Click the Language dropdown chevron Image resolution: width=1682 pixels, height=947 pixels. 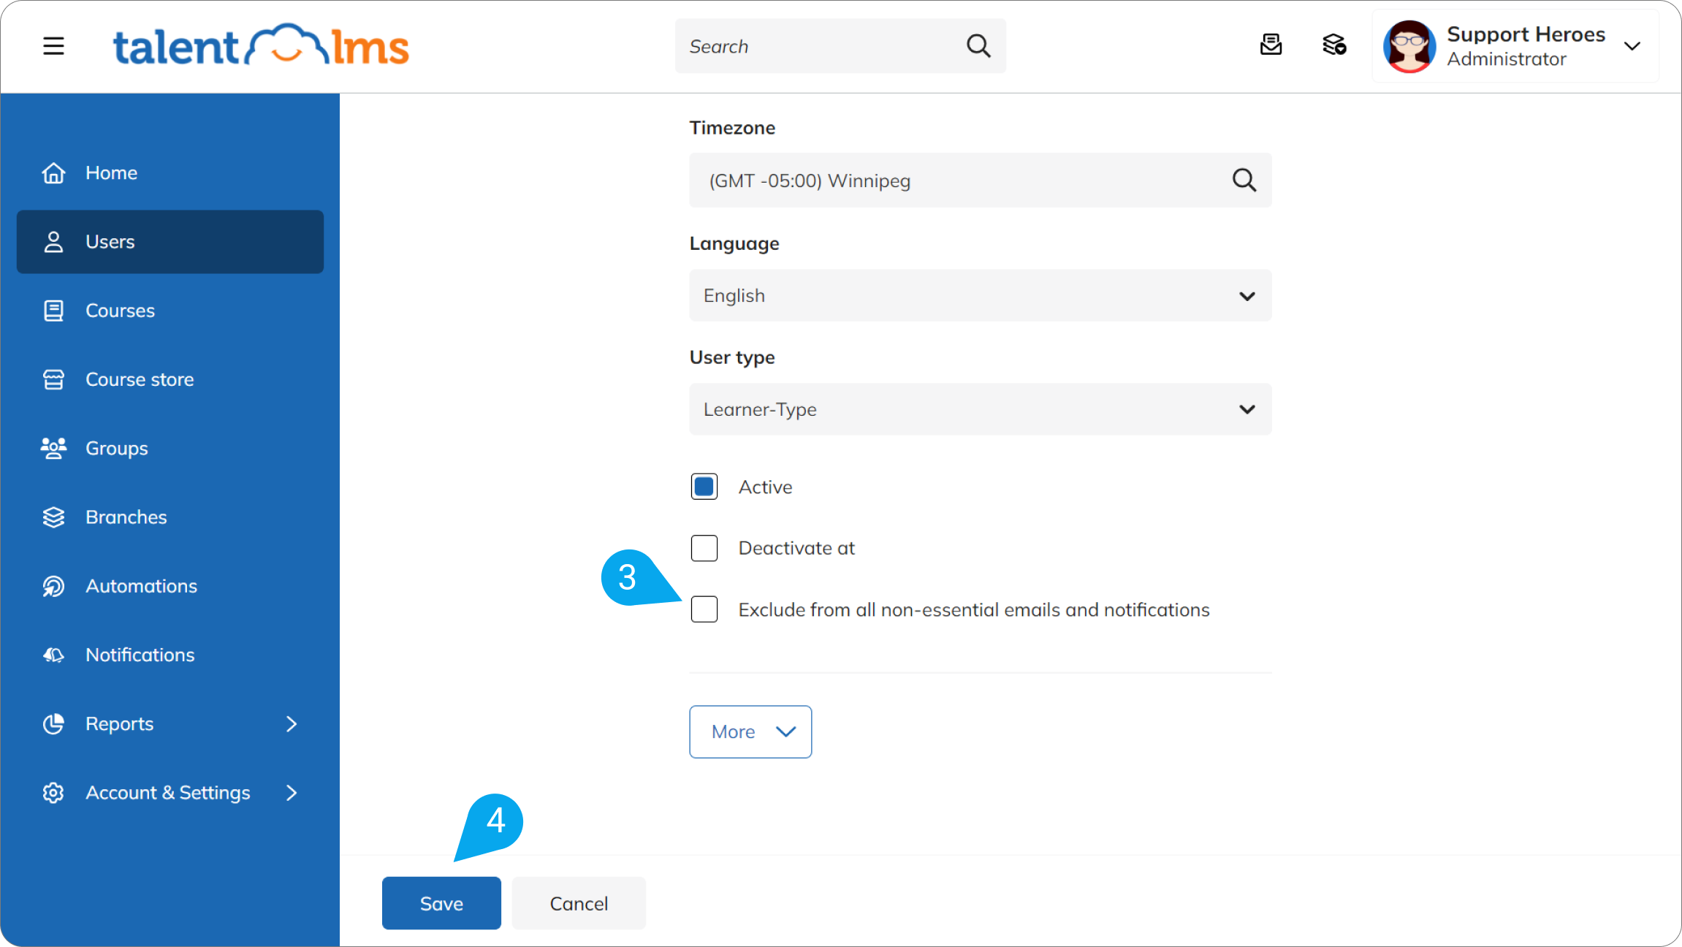coord(1247,296)
